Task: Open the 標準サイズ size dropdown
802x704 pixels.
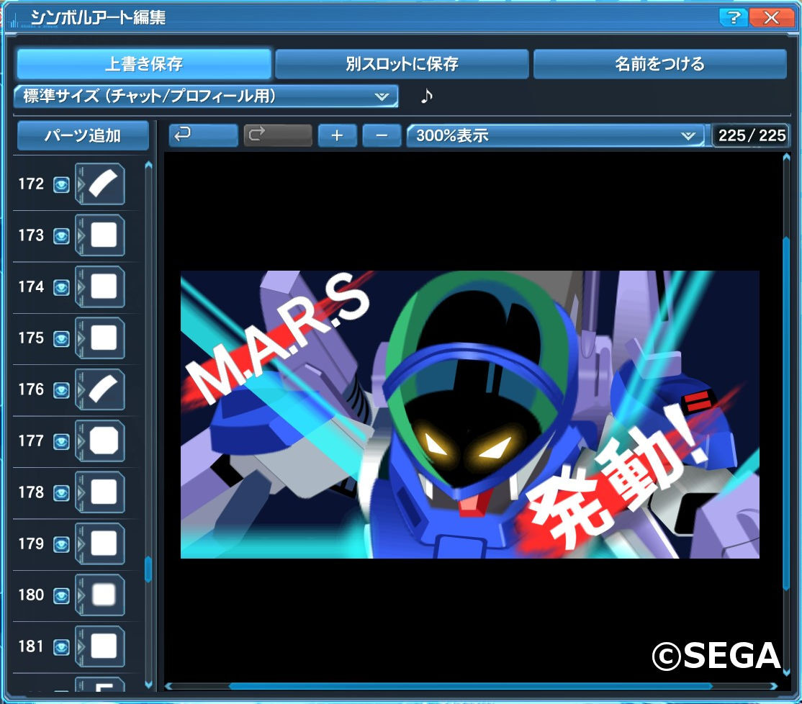Action: coord(206,96)
